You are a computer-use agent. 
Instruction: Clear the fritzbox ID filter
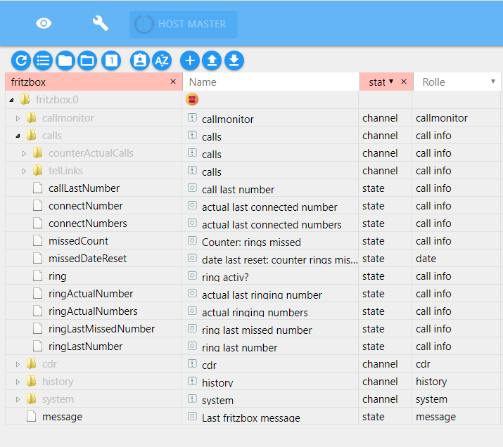pyautogui.click(x=173, y=82)
